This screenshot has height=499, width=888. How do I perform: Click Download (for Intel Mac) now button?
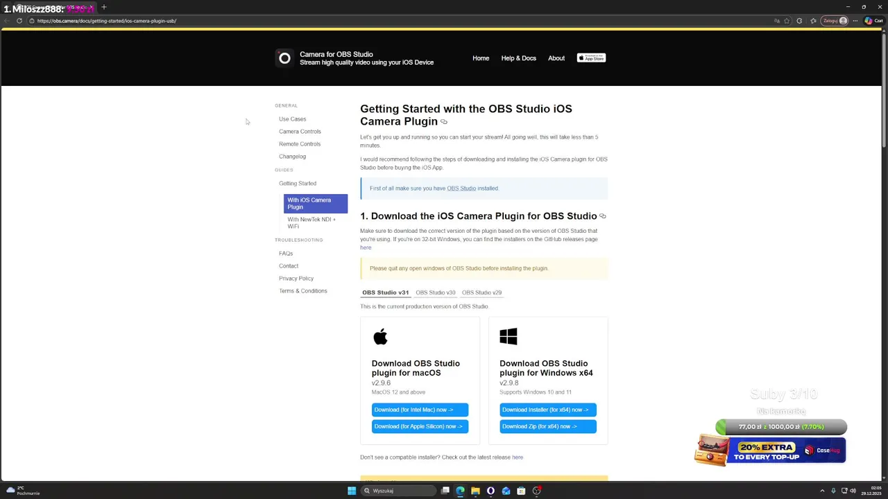[420, 410]
